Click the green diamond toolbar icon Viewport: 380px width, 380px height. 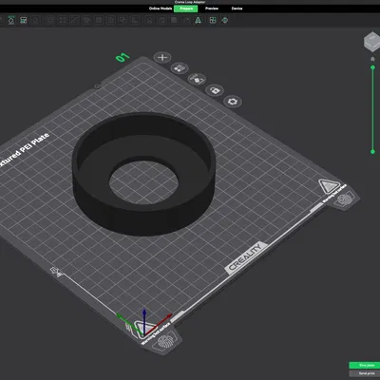(x=225, y=20)
